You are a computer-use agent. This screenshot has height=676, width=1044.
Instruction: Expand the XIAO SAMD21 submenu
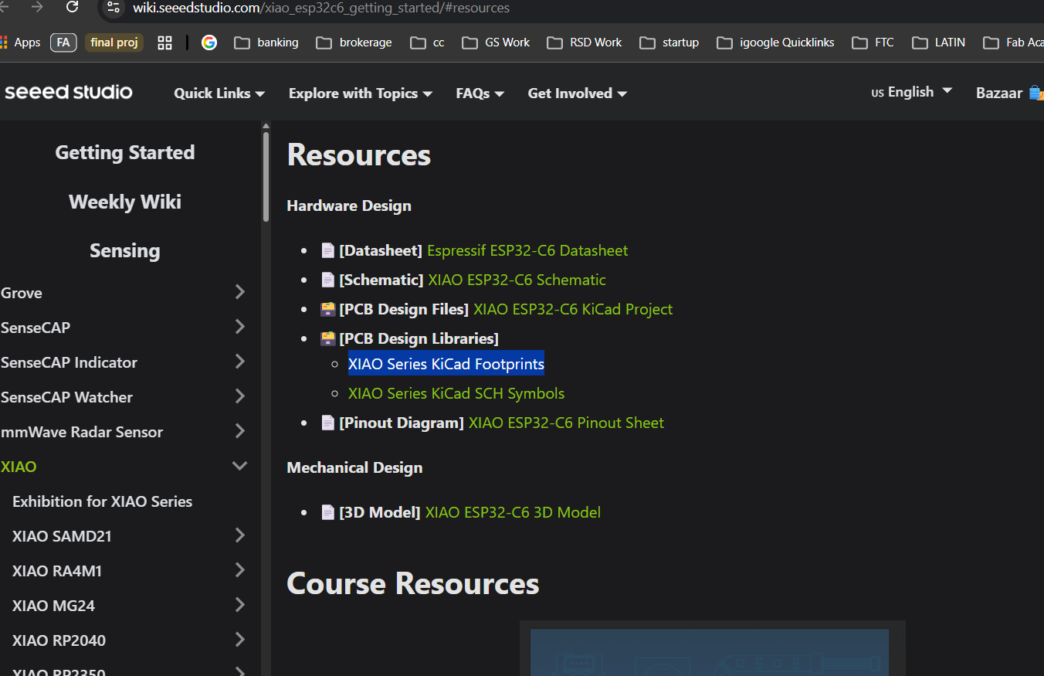click(x=240, y=535)
